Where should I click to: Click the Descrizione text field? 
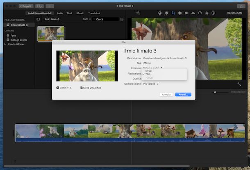click(x=165, y=58)
